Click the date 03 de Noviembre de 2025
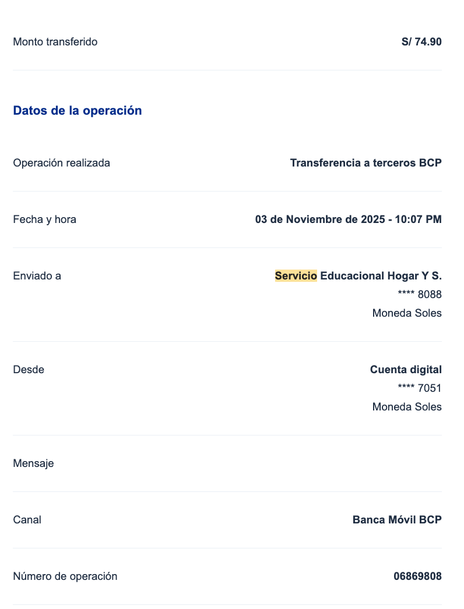464x609 pixels. (x=319, y=219)
